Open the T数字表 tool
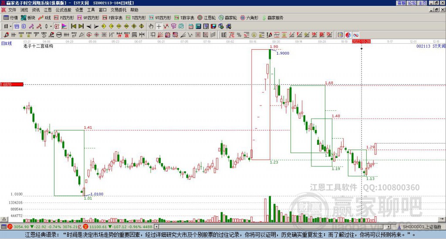 coord(184,17)
